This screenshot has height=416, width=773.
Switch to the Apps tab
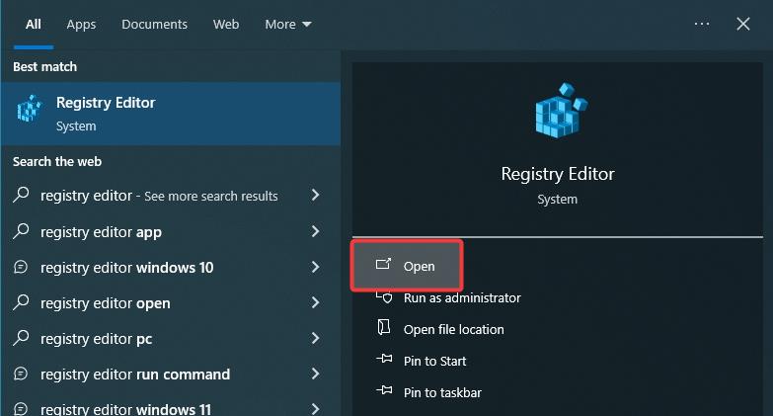coord(81,24)
